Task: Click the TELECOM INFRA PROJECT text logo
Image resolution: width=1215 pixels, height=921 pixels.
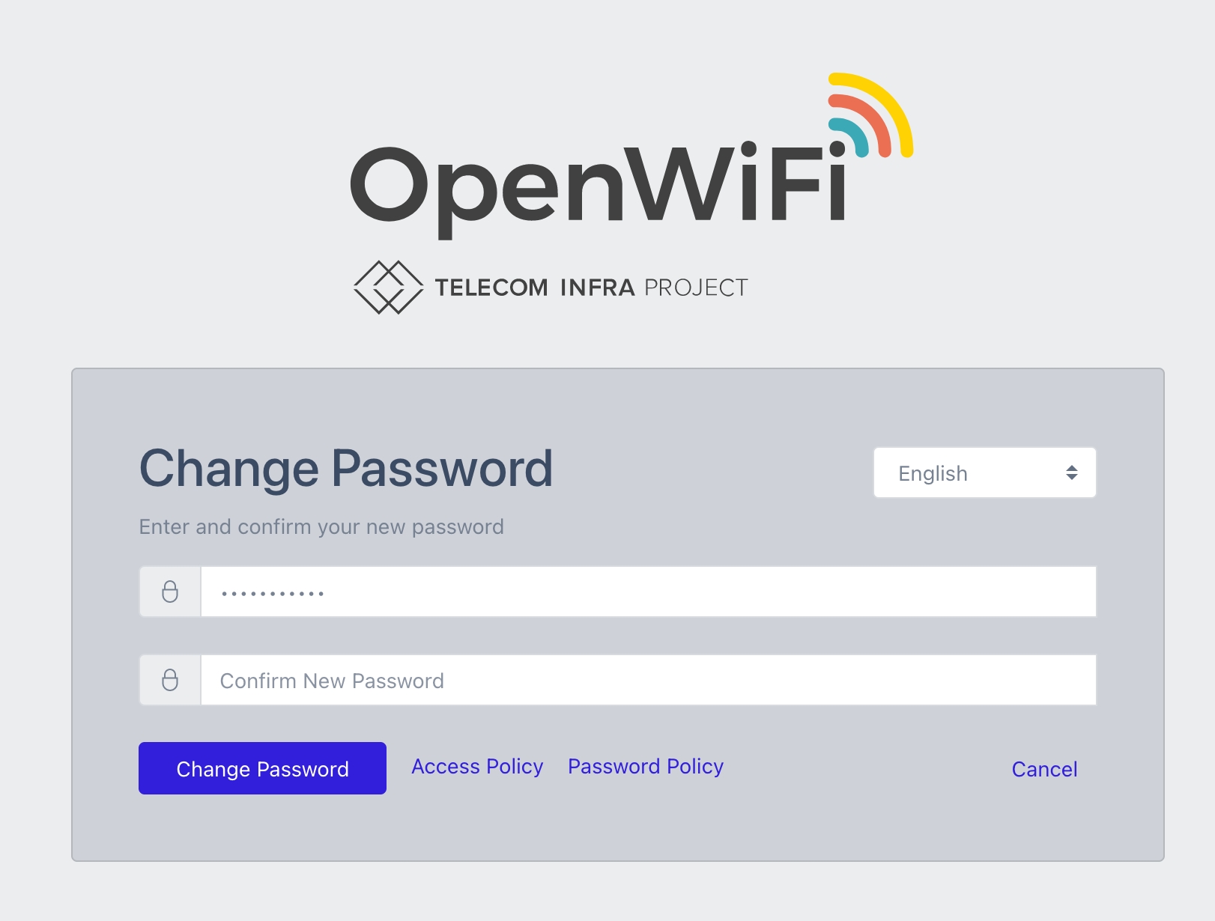Action: pos(591,288)
